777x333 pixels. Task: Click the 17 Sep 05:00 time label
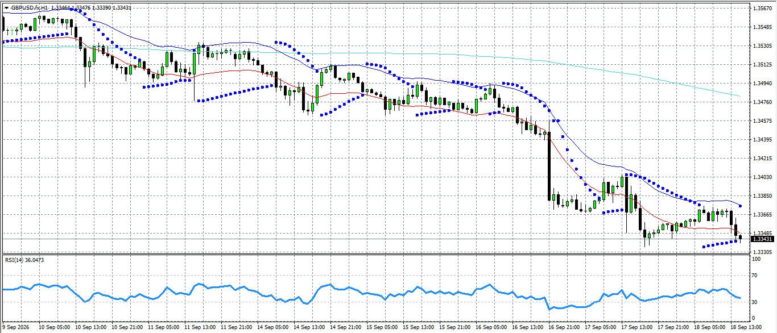(601, 328)
